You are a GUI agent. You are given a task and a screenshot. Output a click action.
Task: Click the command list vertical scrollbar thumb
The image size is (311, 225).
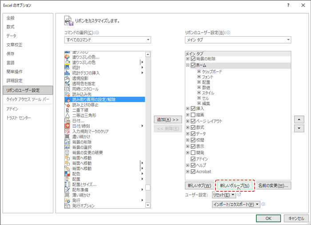pos(148,187)
